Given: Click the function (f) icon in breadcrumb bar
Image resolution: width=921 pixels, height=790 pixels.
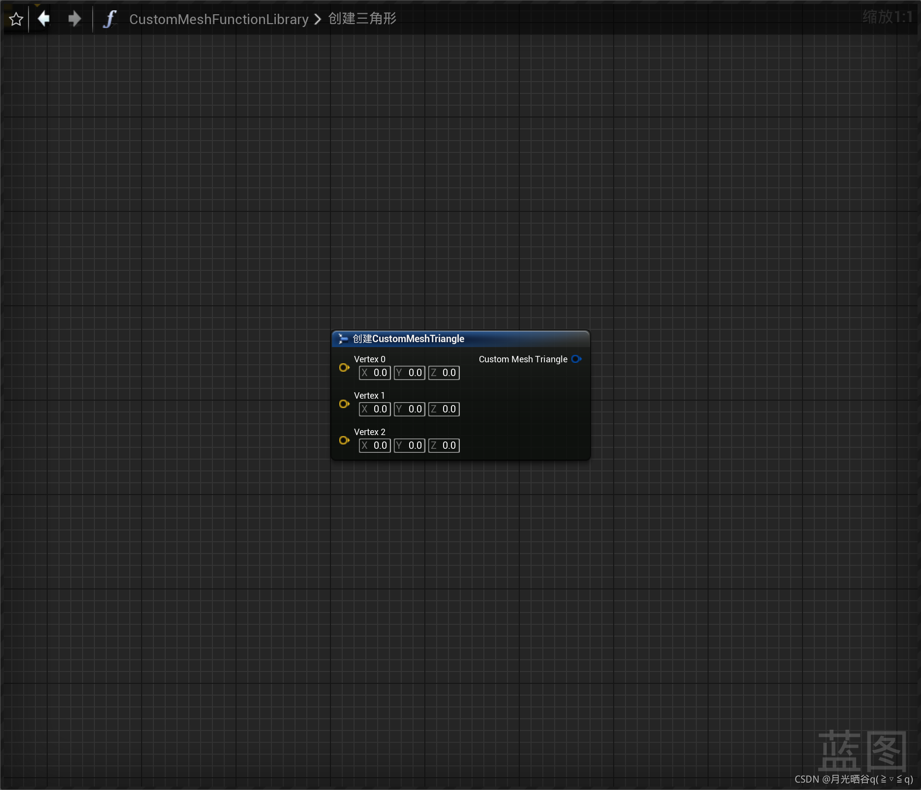Looking at the screenshot, I should point(109,19).
